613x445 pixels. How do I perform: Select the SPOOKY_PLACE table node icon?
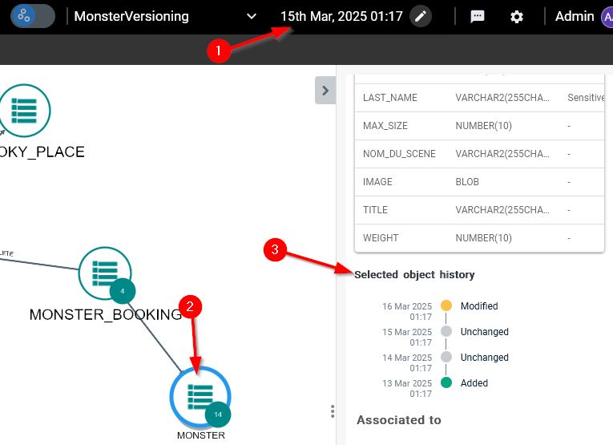coord(24,111)
